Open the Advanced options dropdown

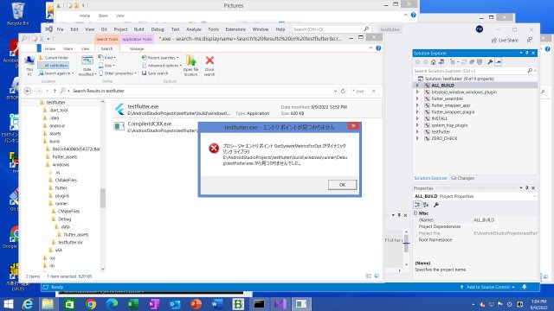[162, 66]
